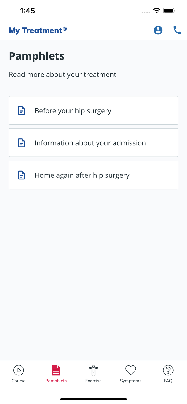Open the Before your hip surgery pamphlet
187x404 pixels.
point(93,110)
